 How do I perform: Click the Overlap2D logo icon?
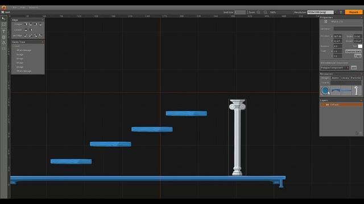pyautogui.click(x=4, y=7)
